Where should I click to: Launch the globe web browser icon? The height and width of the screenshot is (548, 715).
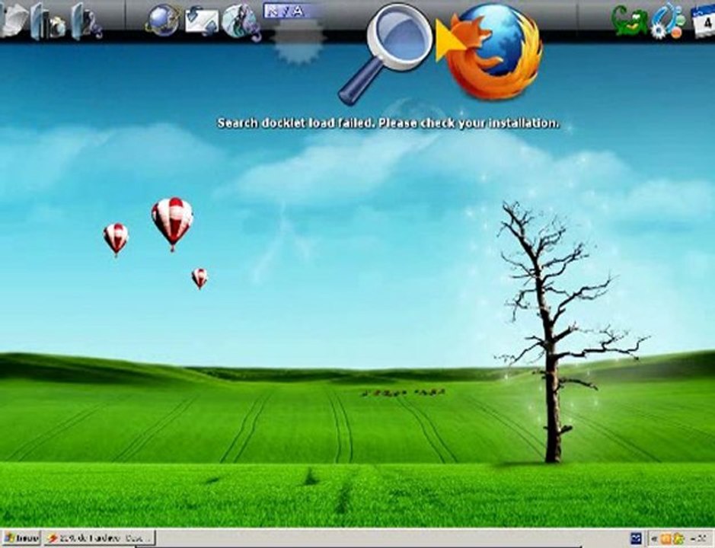click(163, 20)
